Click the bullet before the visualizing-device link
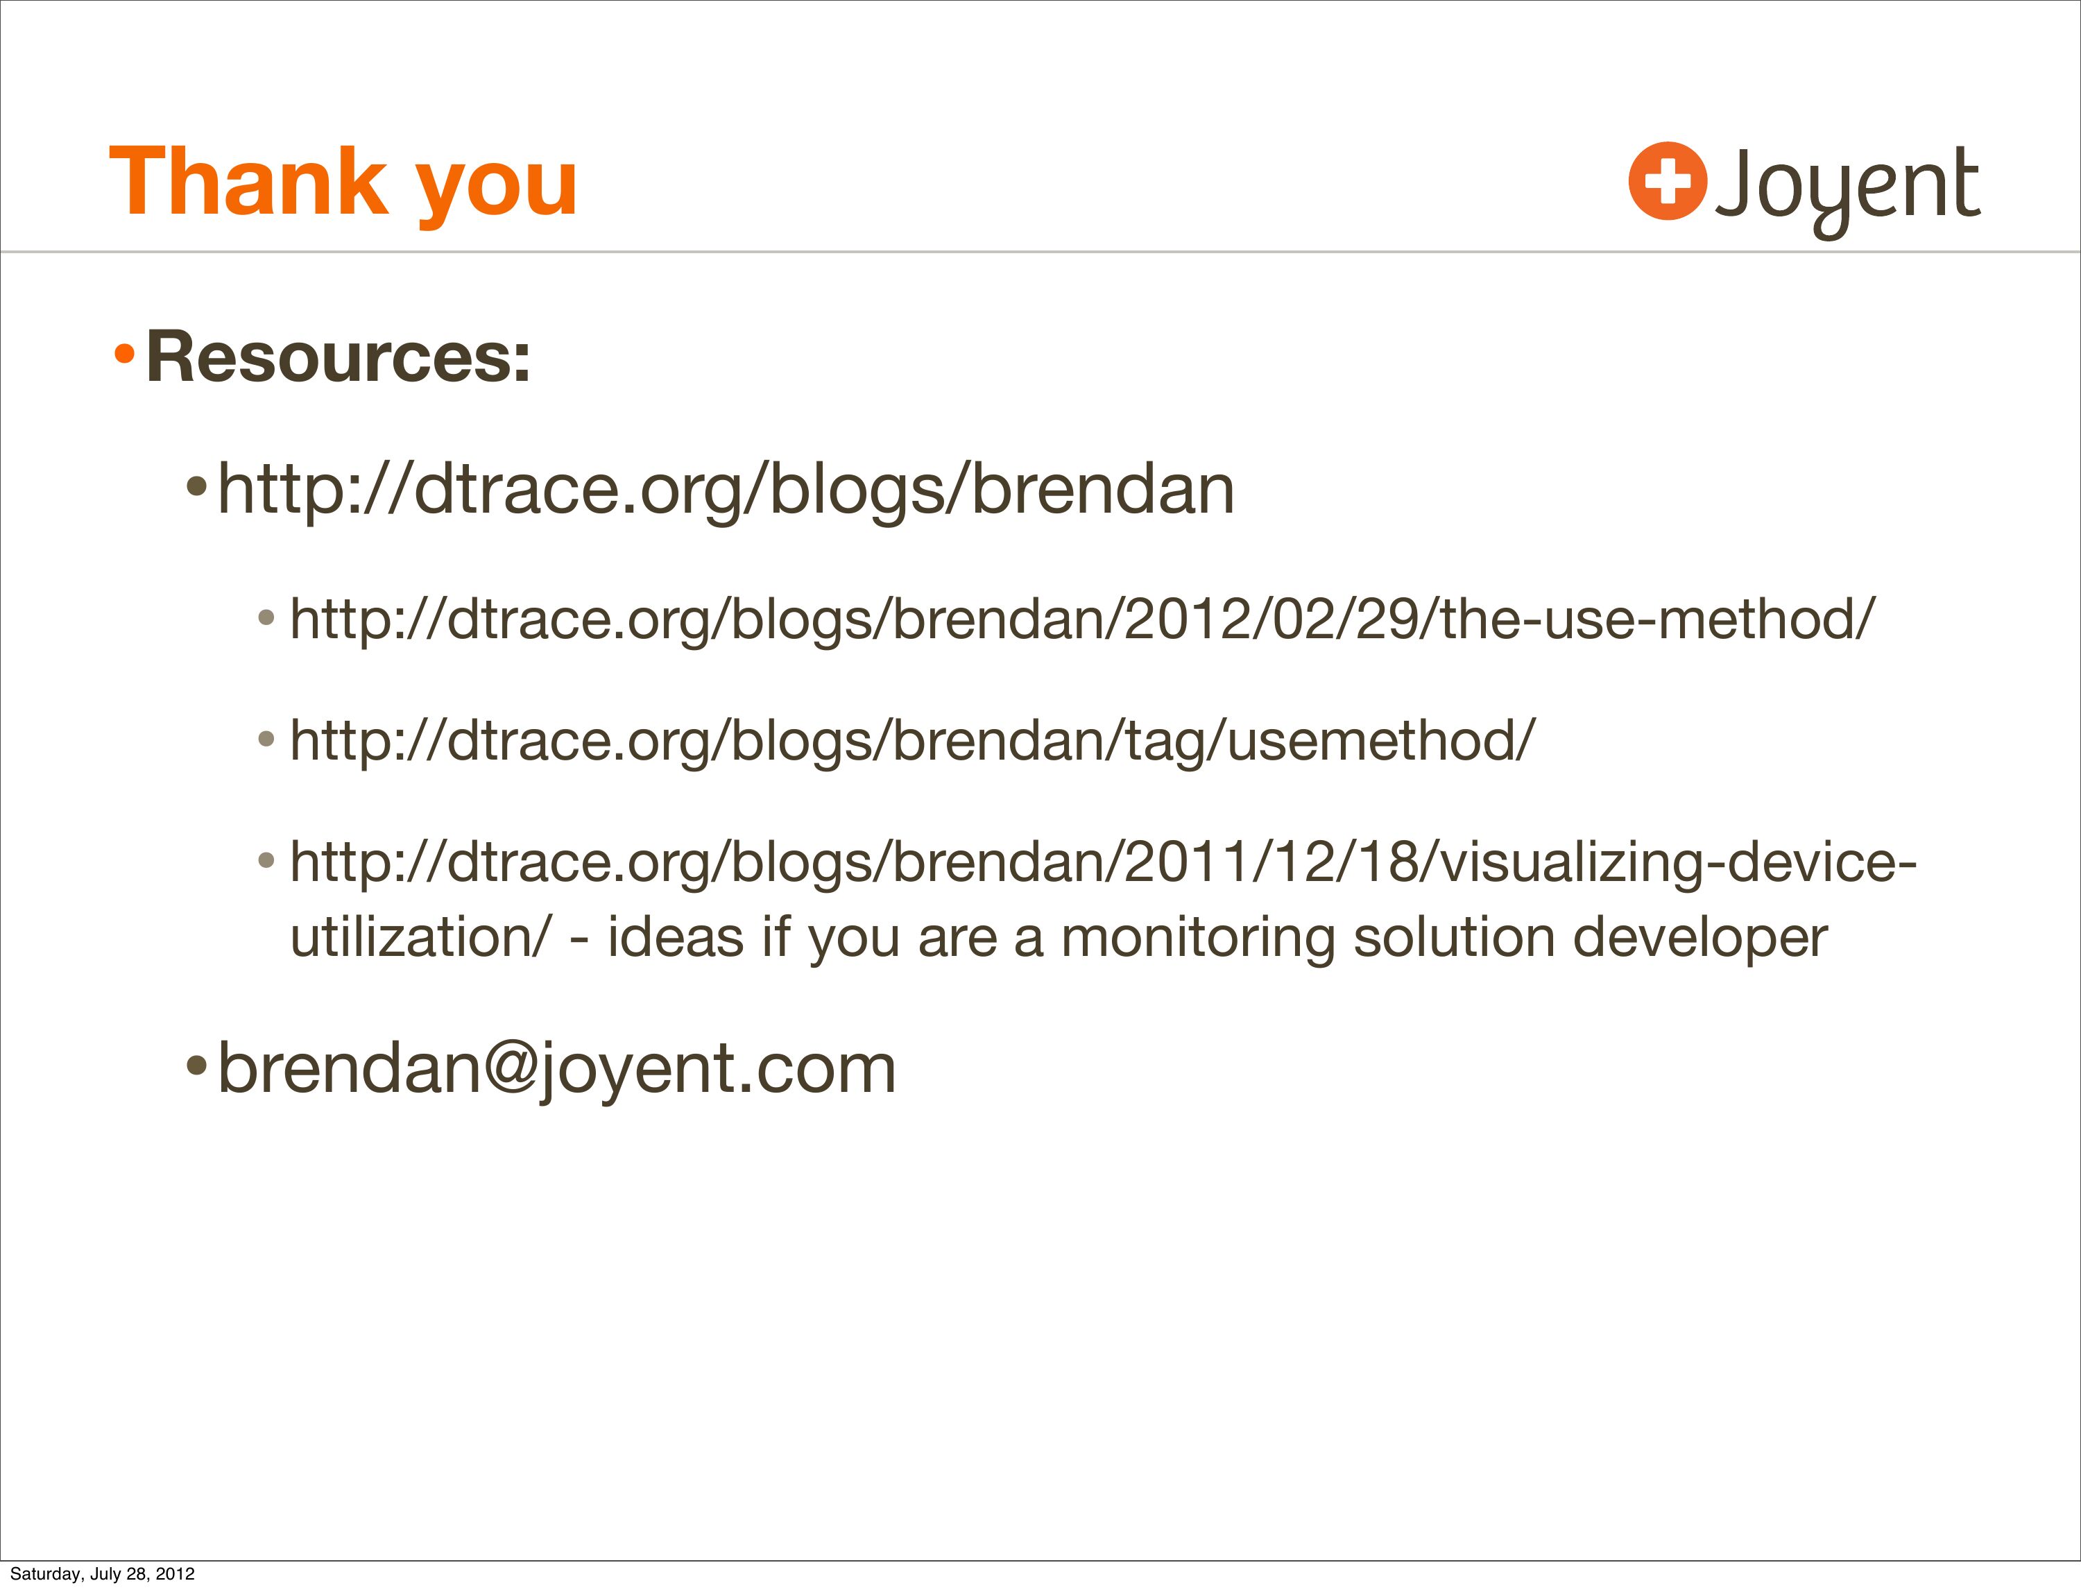The width and height of the screenshot is (2081, 1590). point(266,860)
